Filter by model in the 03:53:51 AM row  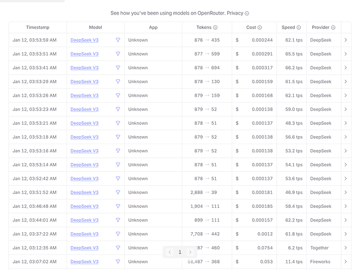point(118,54)
